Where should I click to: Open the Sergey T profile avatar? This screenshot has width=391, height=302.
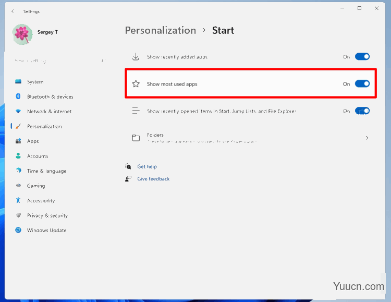pyautogui.click(x=22, y=34)
